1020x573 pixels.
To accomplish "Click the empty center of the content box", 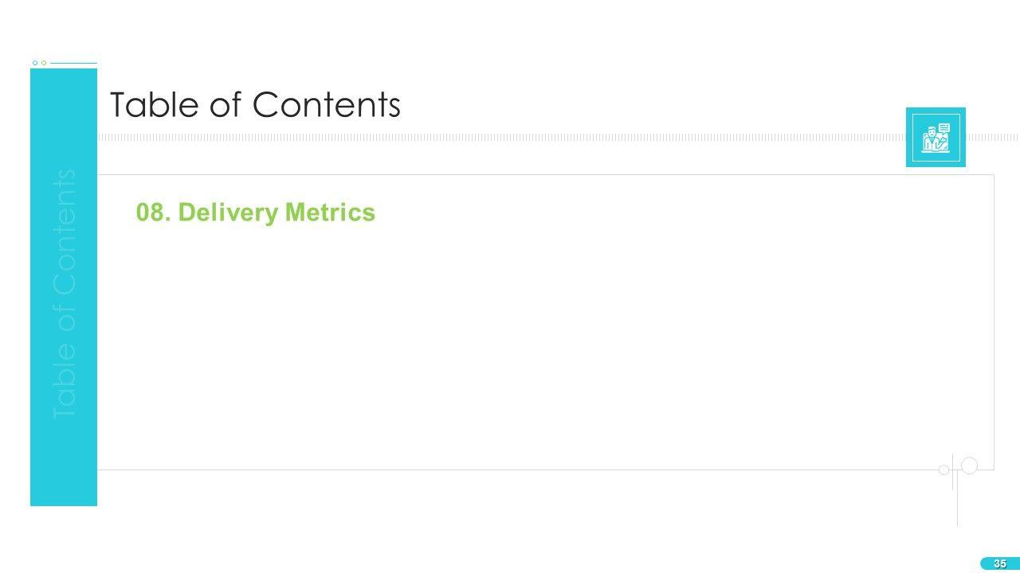I will coord(545,334).
